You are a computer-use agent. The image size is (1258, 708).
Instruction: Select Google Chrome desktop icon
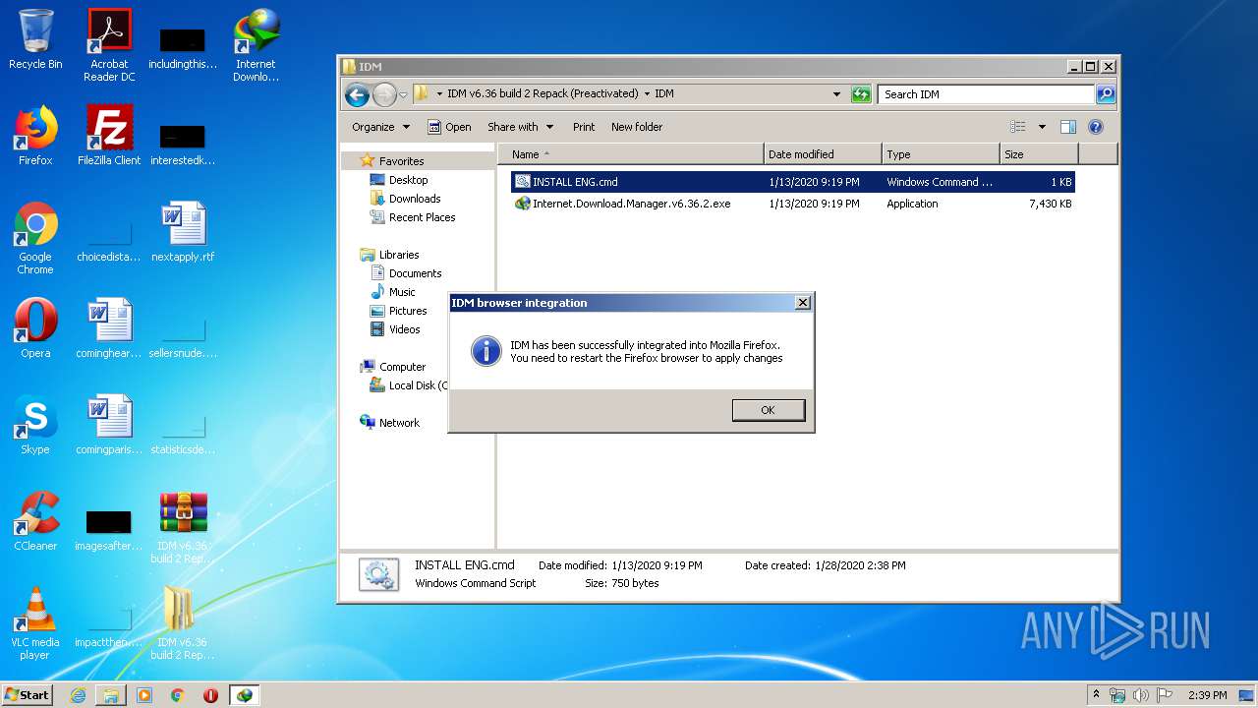[35, 239]
